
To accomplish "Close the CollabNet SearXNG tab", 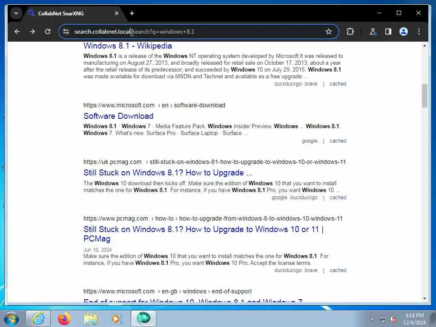I will 117,13.
